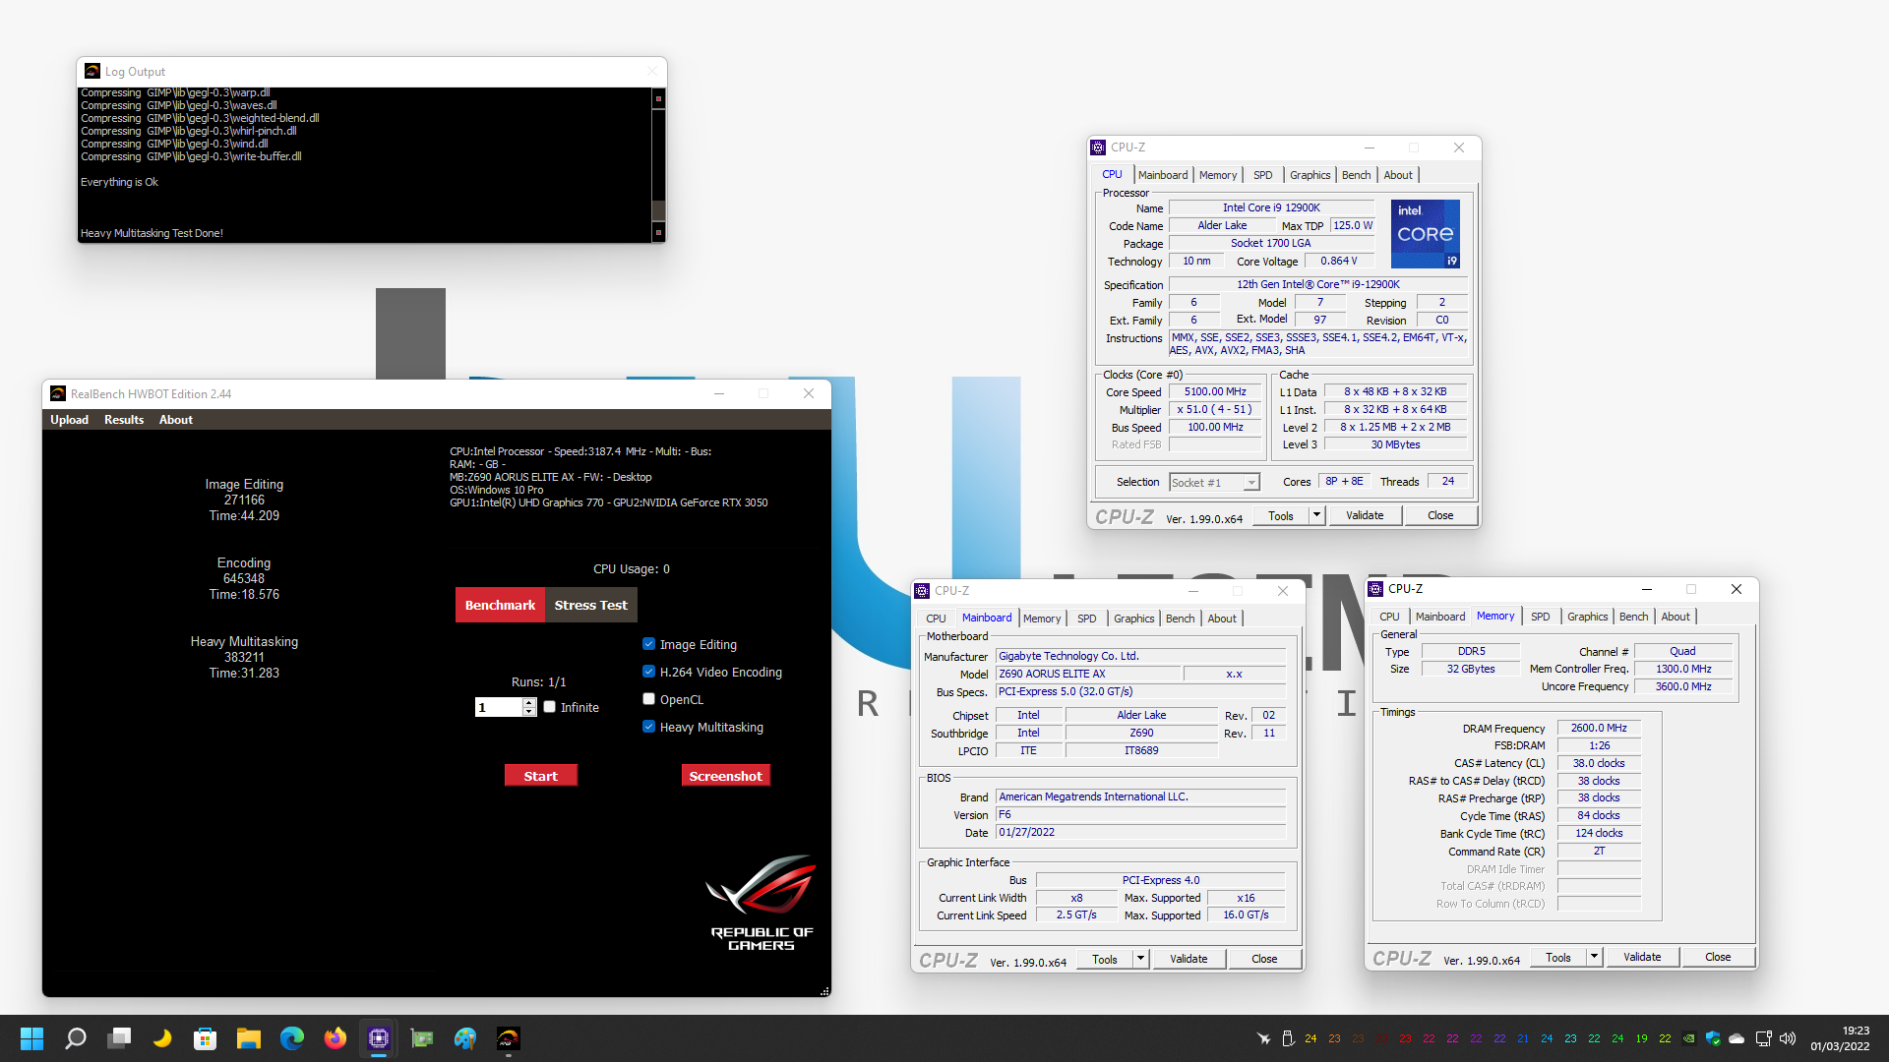This screenshot has width=1889, height=1062.
Task: Click the Image Editing score 271166
Action: [244, 500]
